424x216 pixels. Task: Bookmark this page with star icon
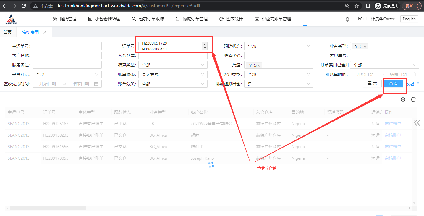[x=357, y=6]
